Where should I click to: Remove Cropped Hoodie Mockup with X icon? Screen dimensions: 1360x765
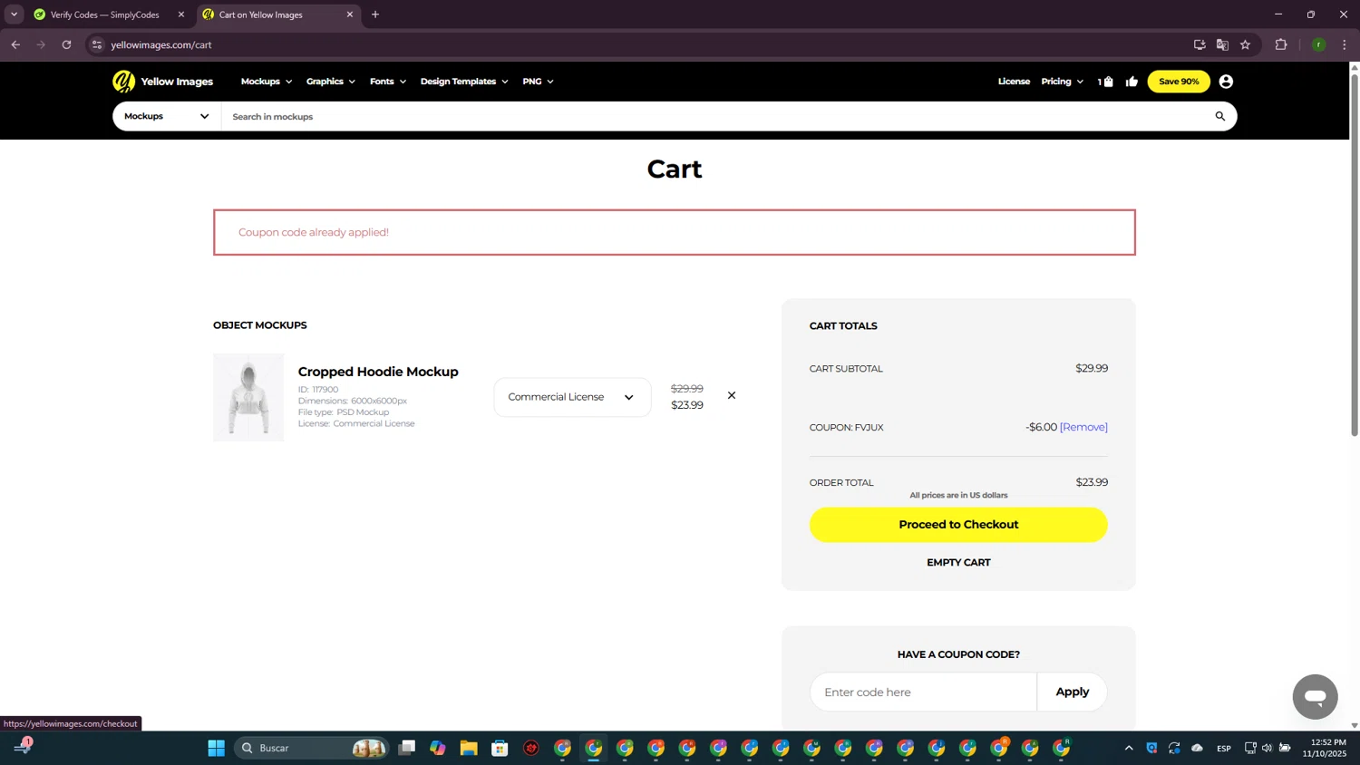pos(732,395)
